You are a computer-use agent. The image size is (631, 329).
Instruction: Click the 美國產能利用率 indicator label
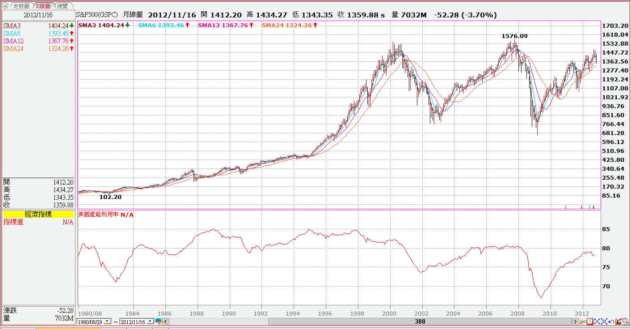tap(98, 215)
